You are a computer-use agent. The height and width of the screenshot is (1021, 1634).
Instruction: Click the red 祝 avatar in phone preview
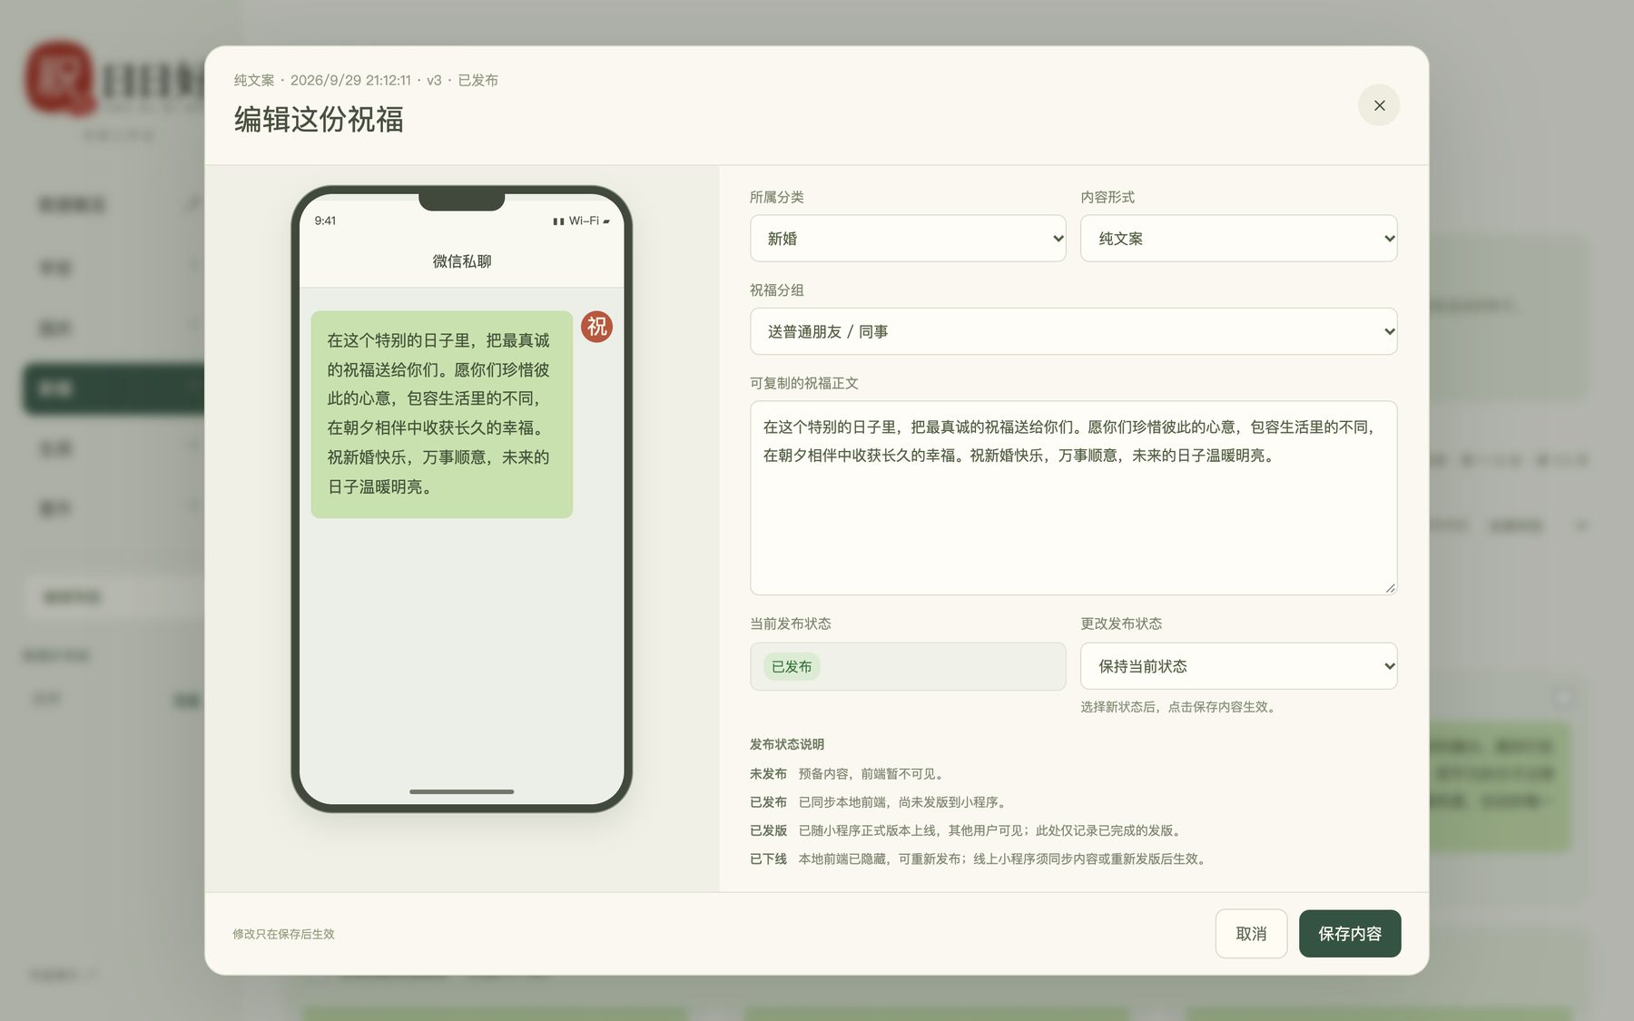click(x=597, y=327)
